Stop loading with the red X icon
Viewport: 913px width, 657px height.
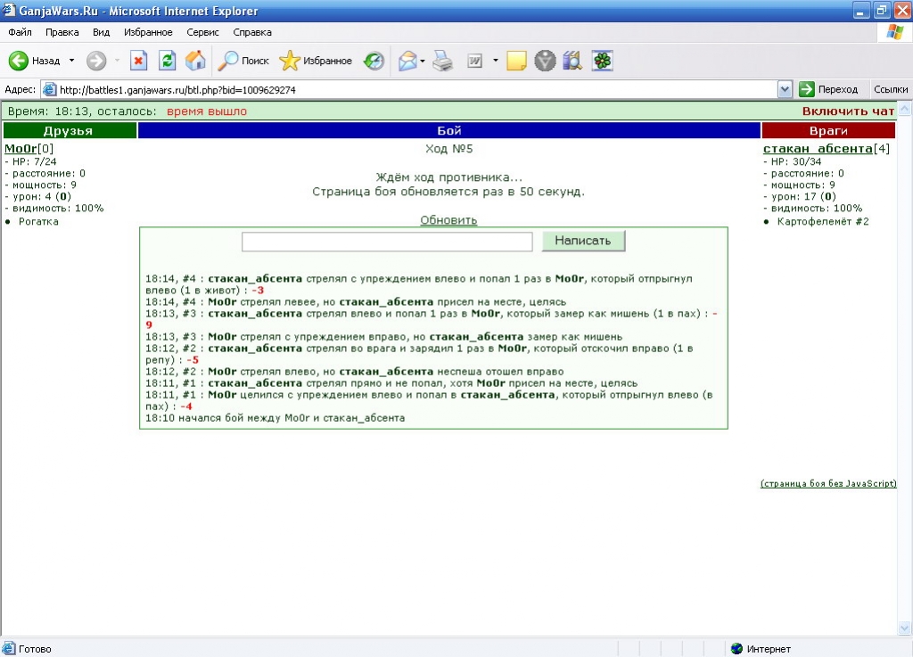point(138,61)
